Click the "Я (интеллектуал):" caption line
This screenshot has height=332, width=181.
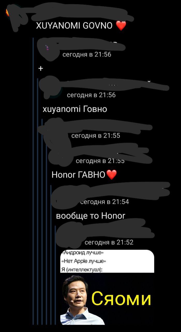82,270
